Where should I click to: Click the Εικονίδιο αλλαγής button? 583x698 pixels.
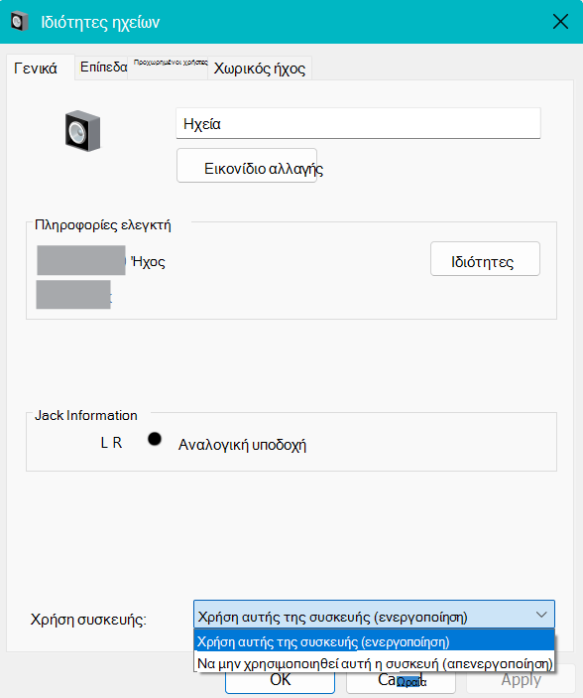coord(247,166)
